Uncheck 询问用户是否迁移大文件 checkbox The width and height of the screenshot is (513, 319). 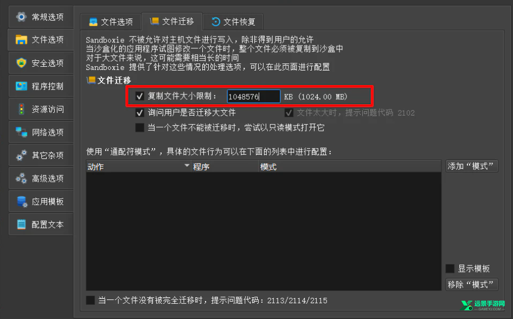[140, 112]
